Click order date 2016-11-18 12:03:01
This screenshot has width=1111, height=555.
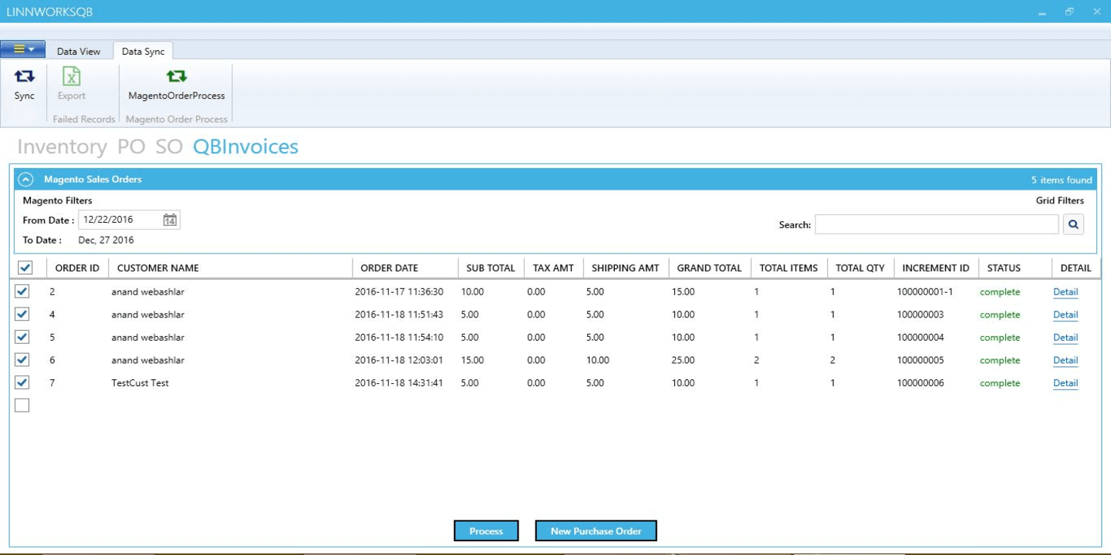[399, 360]
